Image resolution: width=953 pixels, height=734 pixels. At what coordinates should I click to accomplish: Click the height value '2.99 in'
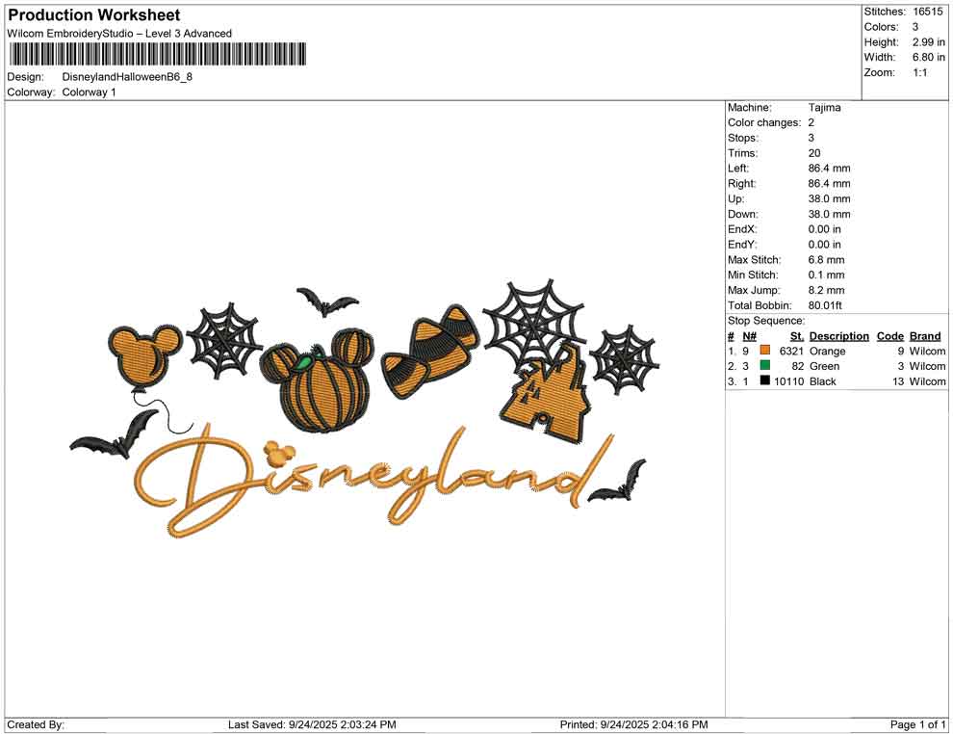coord(928,42)
